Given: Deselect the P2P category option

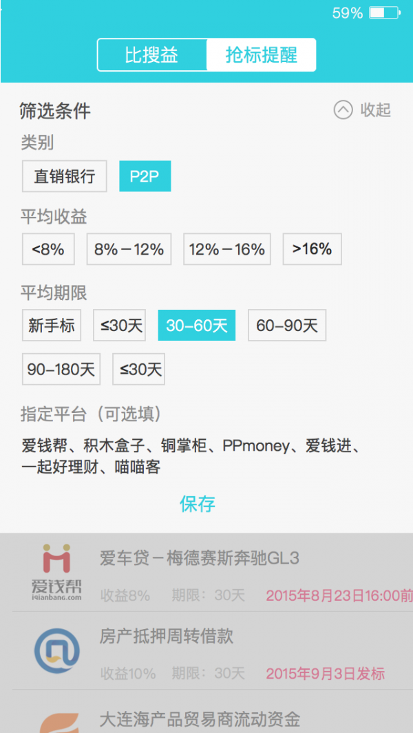Looking at the screenshot, I should pos(145,176).
